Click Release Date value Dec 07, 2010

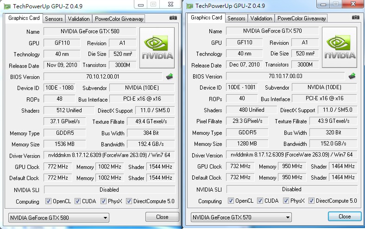click(x=245, y=65)
